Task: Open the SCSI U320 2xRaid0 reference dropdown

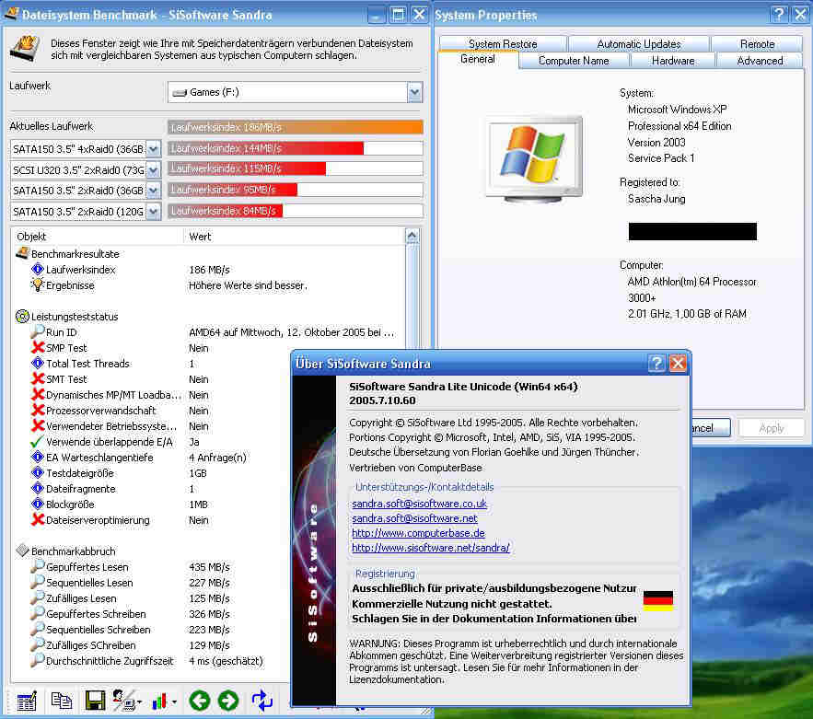Action: click(x=153, y=169)
